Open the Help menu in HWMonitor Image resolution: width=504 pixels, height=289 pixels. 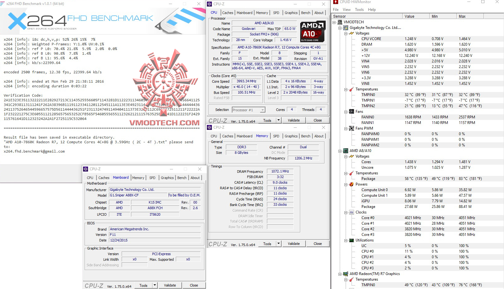[372, 10]
